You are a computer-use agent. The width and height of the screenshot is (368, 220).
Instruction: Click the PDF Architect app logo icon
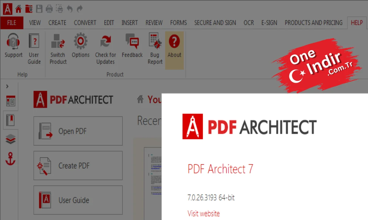pyautogui.click(x=7, y=9)
